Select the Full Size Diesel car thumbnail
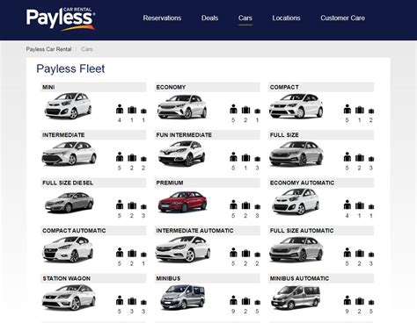 coord(69,202)
